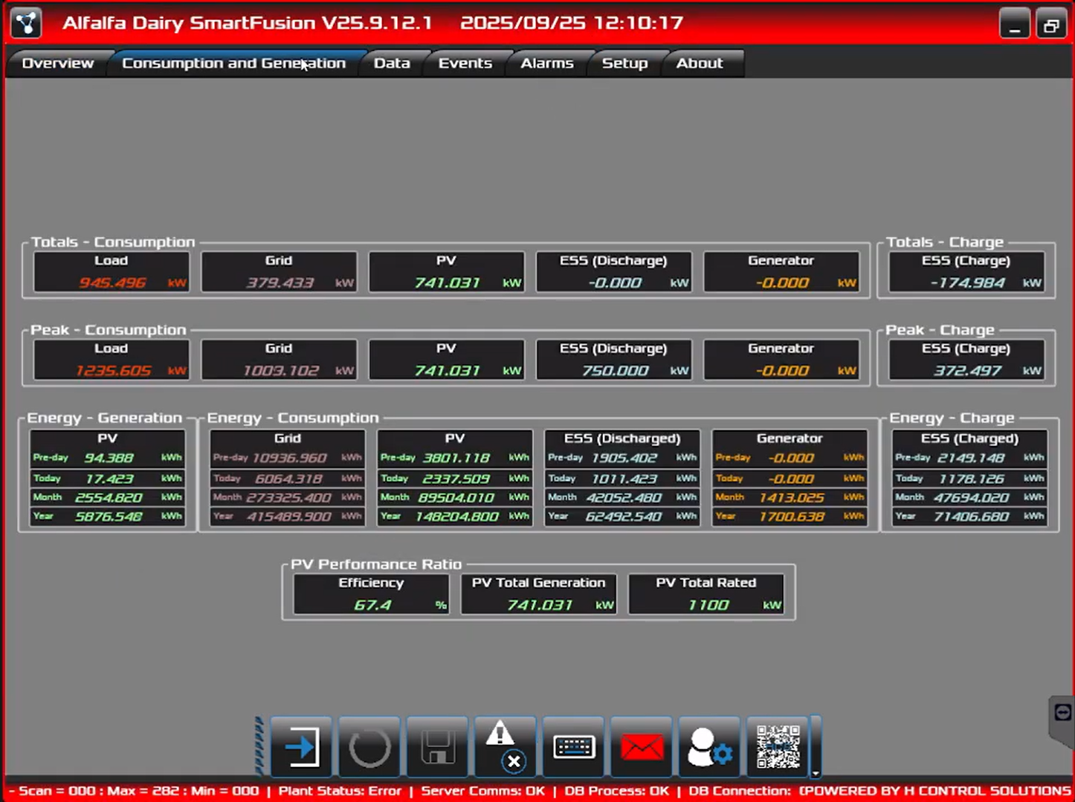1075x802 pixels.
Task: Go to the Events tab
Action: [x=465, y=63]
